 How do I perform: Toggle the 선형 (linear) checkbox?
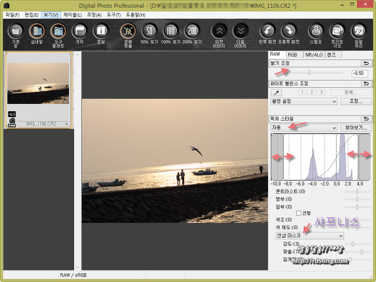(299, 213)
